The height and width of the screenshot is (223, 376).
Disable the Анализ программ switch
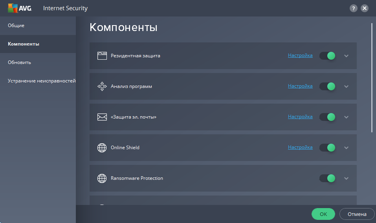[x=327, y=86]
